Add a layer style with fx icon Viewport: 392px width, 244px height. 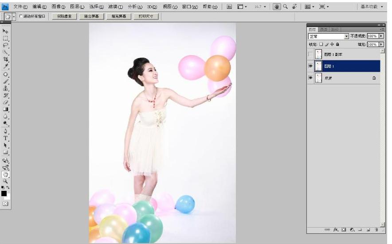coord(336,229)
